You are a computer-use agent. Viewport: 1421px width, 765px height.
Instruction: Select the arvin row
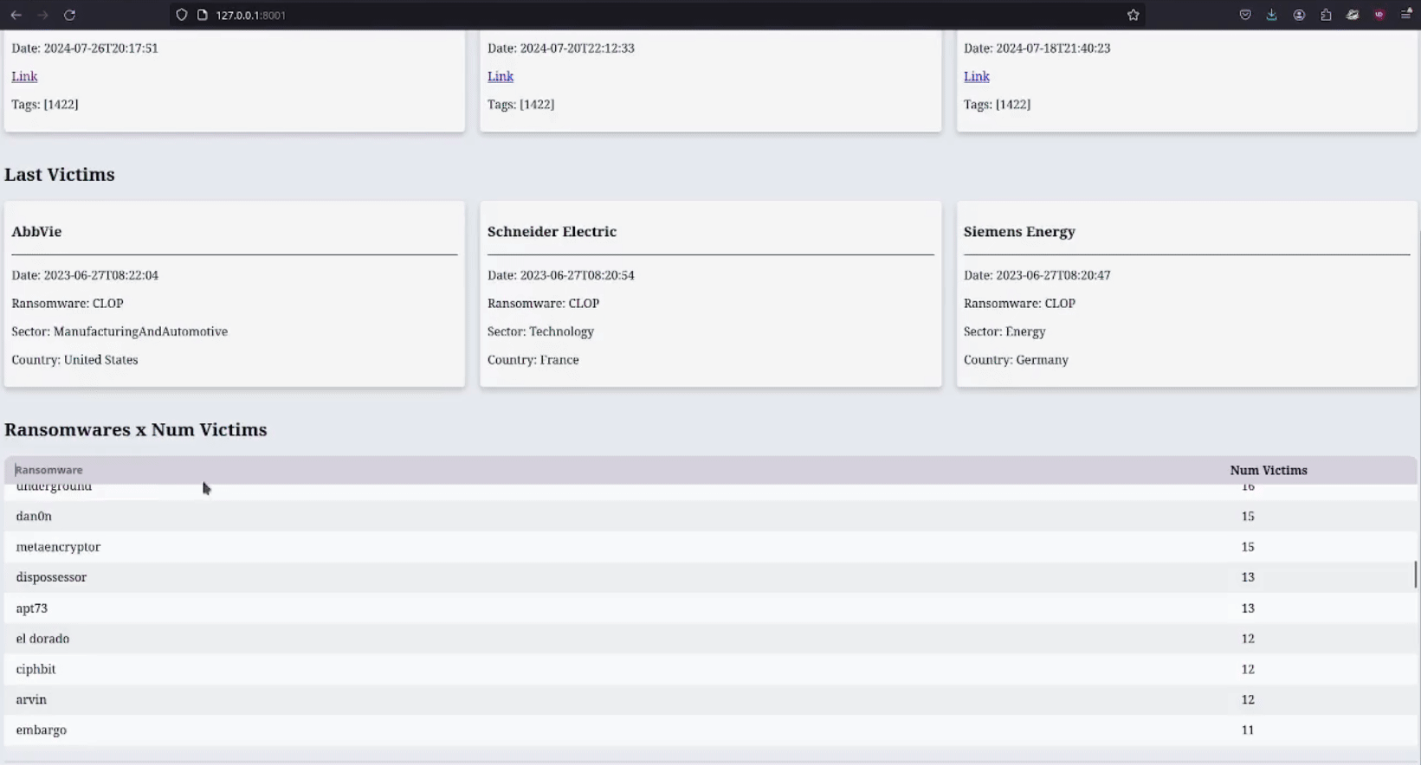710,699
